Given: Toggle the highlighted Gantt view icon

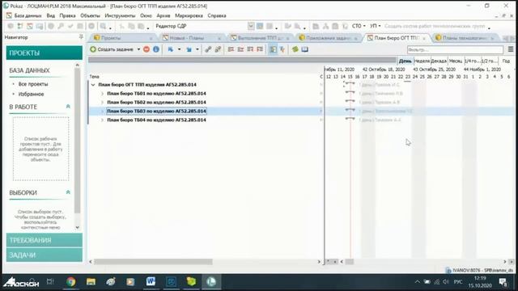Looking at the screenshot, I should (273, 49).
